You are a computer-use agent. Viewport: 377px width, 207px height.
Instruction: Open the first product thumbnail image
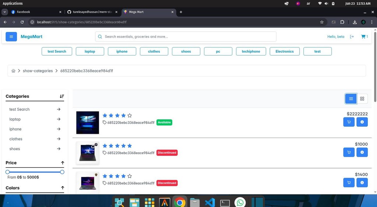88,123
